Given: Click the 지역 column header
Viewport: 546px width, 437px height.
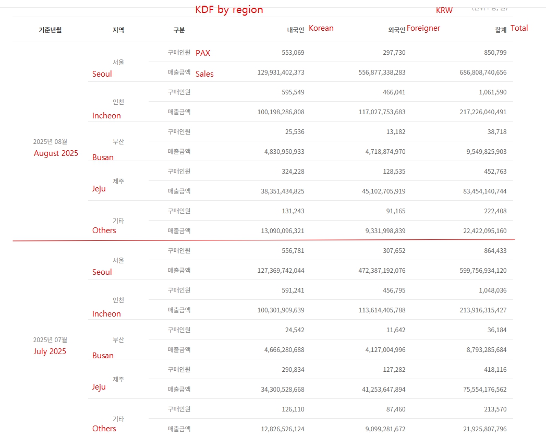Looking at the screenshot, I should pyautogui.click(x=118, y=30).
